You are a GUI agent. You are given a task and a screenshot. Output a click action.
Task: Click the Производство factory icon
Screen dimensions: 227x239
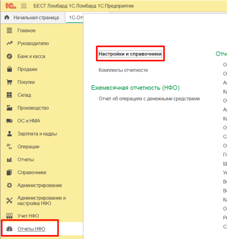10,108
